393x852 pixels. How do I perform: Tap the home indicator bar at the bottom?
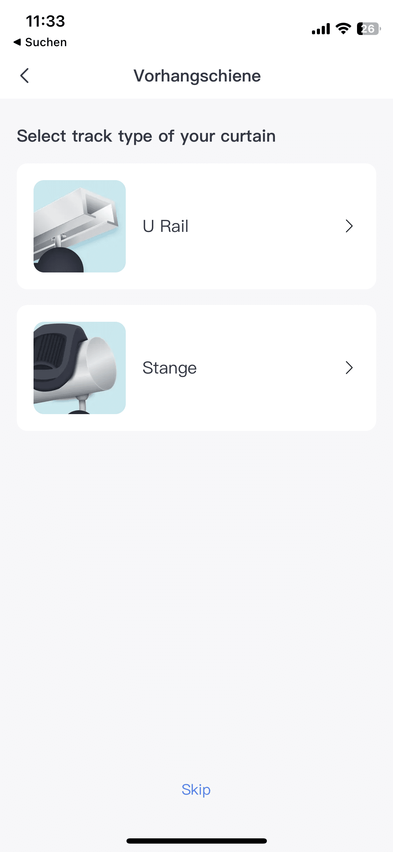(x=197, y=841)
